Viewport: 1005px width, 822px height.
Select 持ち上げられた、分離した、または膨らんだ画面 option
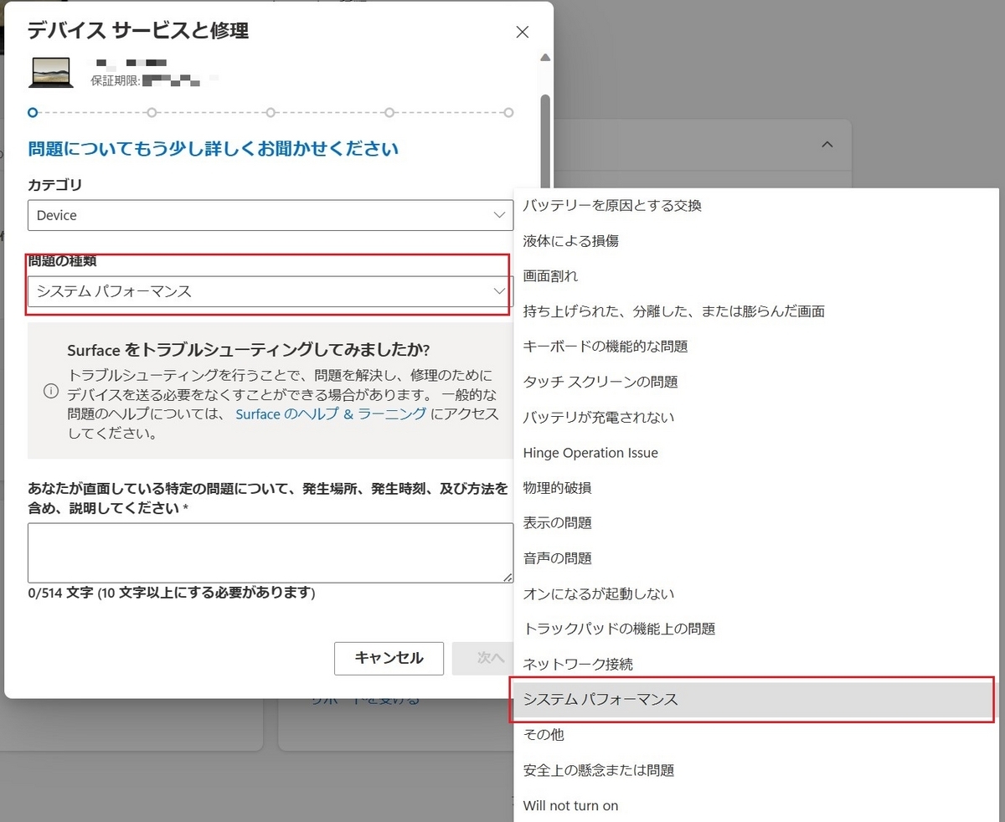(756, 311)
